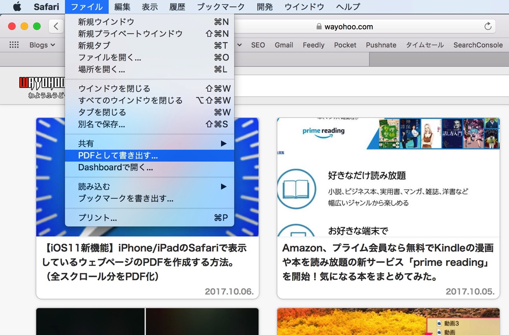This screenshot has height=335, width=509.
Task: Choose ウインドウを閉じる
Action: (150, 88)
